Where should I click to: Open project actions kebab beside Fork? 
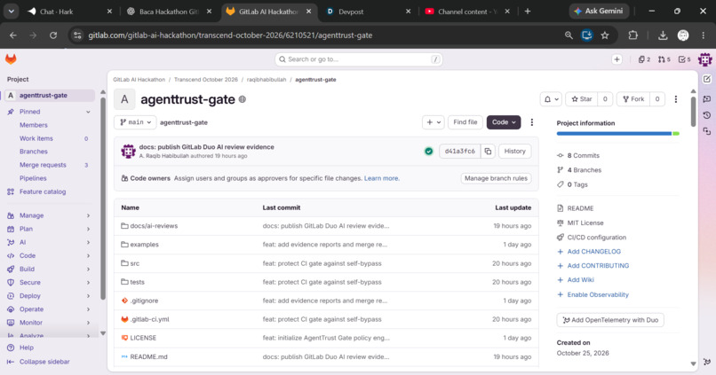tap(676, 99)
